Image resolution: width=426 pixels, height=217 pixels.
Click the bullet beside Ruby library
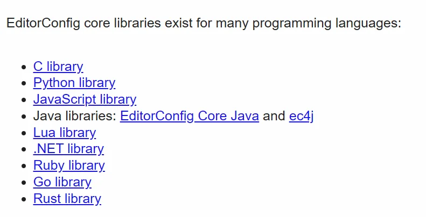(24, 166)
